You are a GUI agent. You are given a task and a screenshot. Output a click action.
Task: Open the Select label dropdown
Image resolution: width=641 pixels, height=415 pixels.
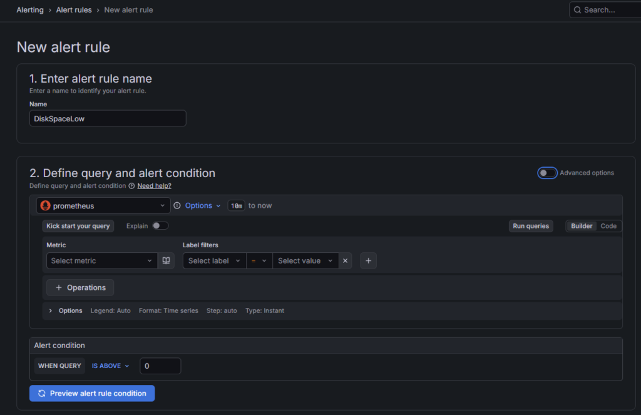click(214, 260)
